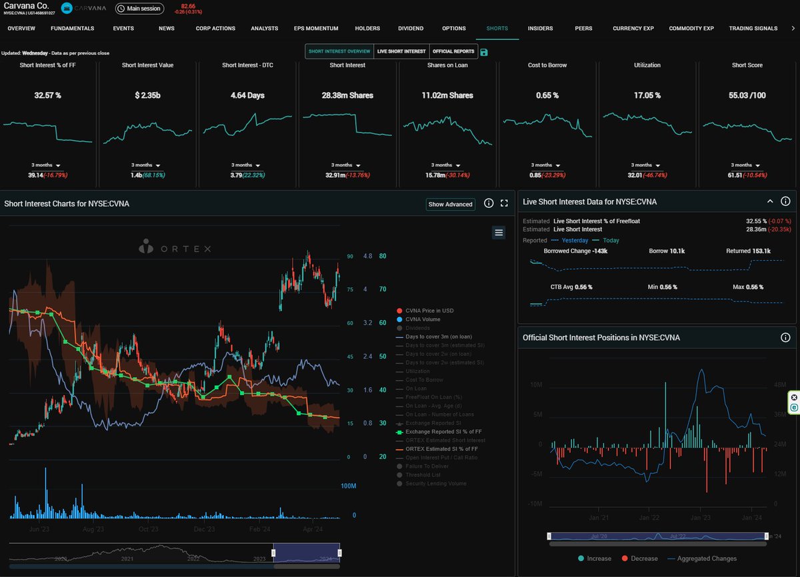Switch to LIVE SHORT INTEREST view
Screen dimensions: 800x577
(x=401, y=51)
